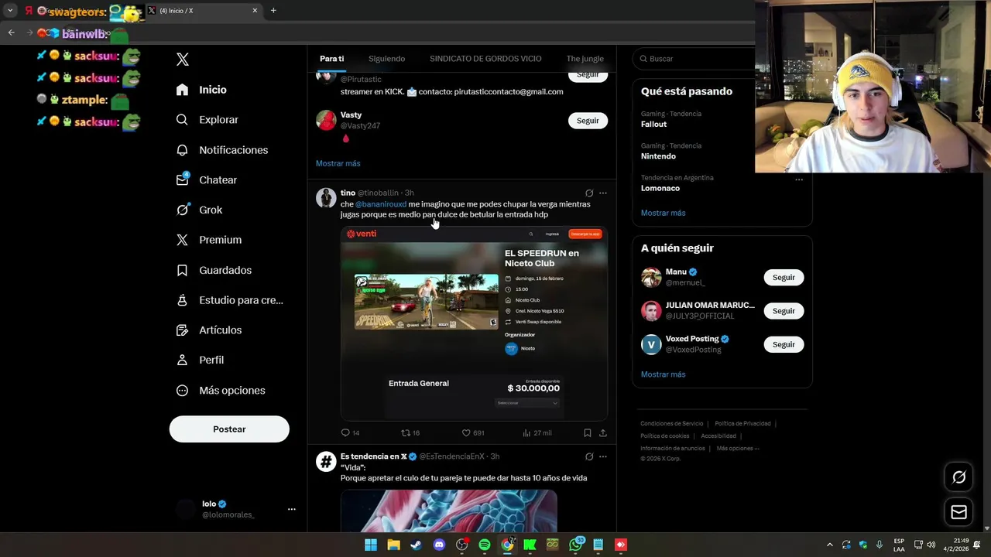
Task: Click the @bananirouxd mention link
Action: coord(380,204)
